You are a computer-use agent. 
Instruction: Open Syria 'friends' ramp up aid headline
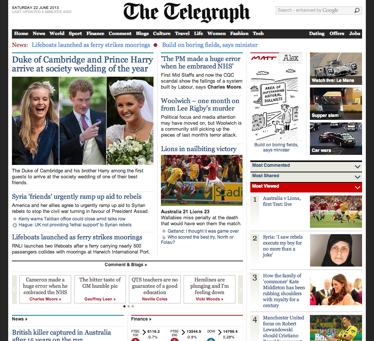77,197
